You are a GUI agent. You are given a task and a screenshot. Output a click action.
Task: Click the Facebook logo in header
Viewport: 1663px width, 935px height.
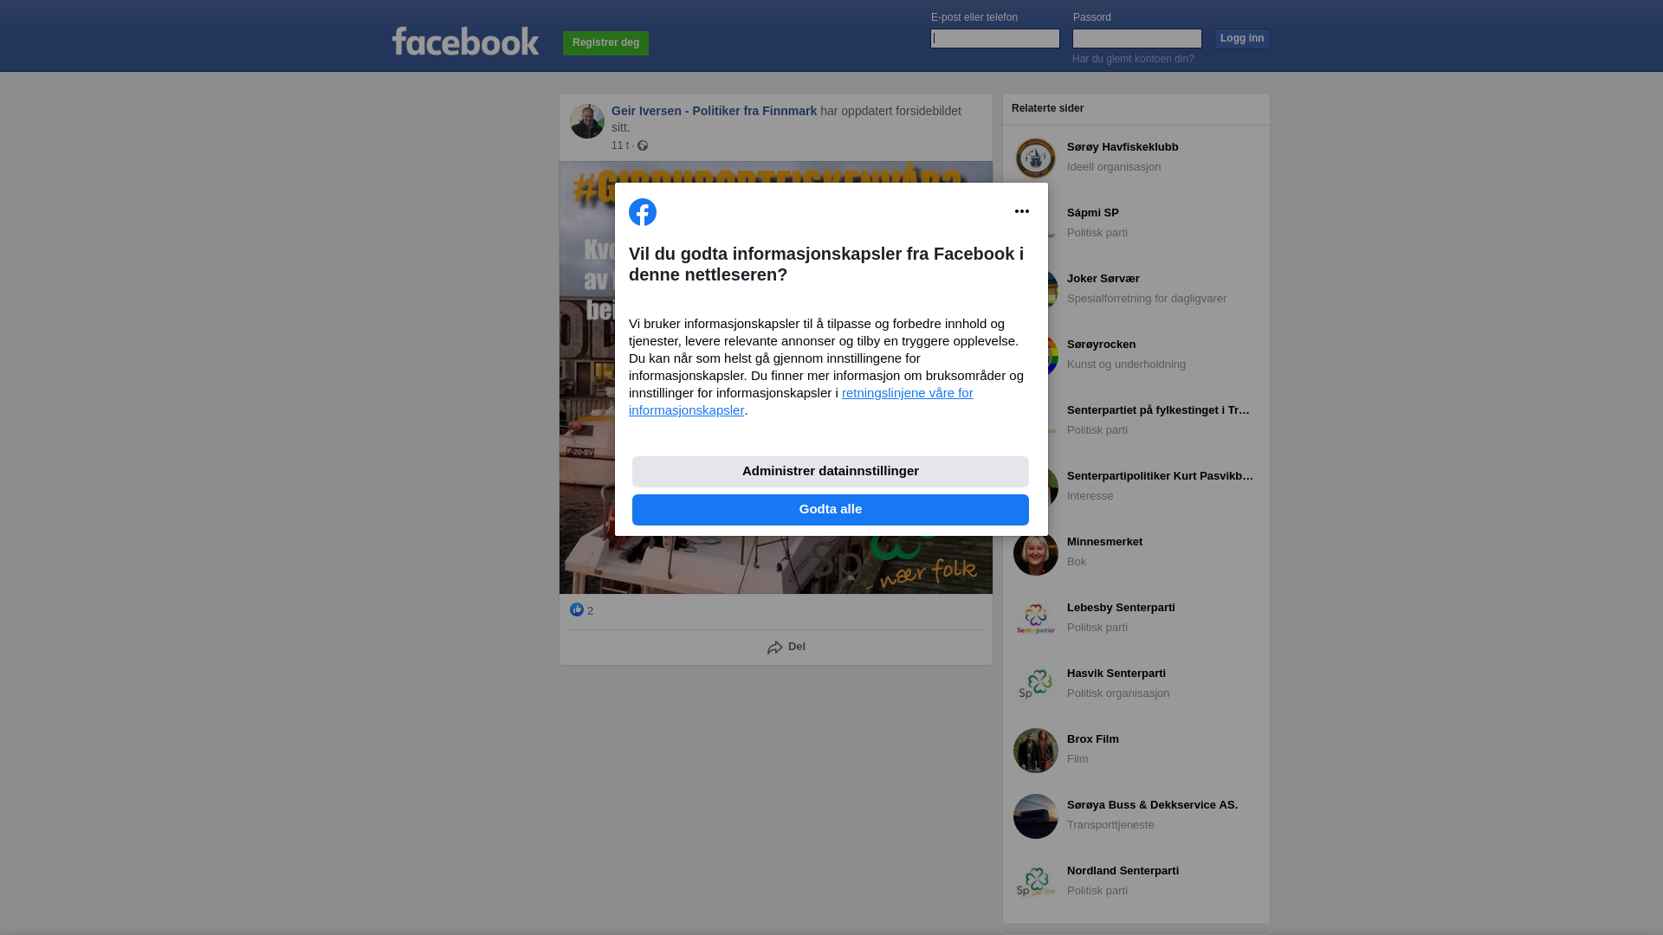[x=465, y=41]
